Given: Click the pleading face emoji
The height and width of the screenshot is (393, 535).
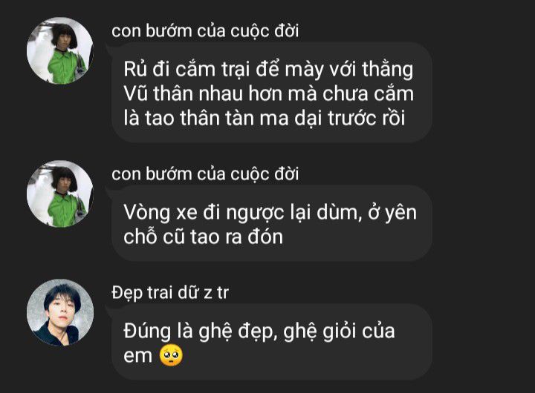Looking at the screenshot, I should tap(171, 355).
